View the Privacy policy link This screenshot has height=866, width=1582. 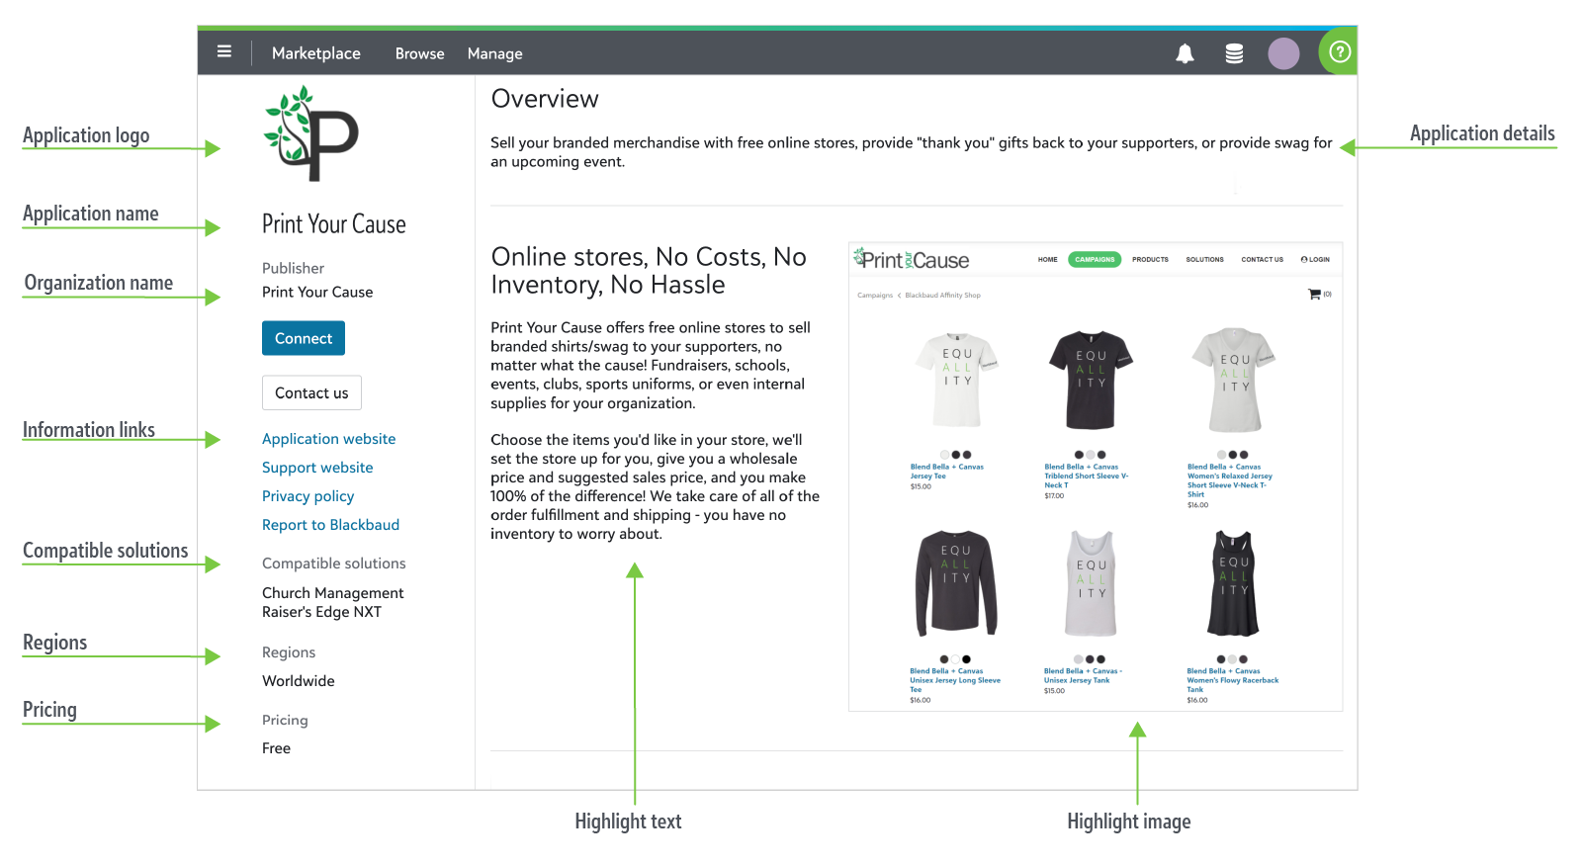tap(308, 496)
